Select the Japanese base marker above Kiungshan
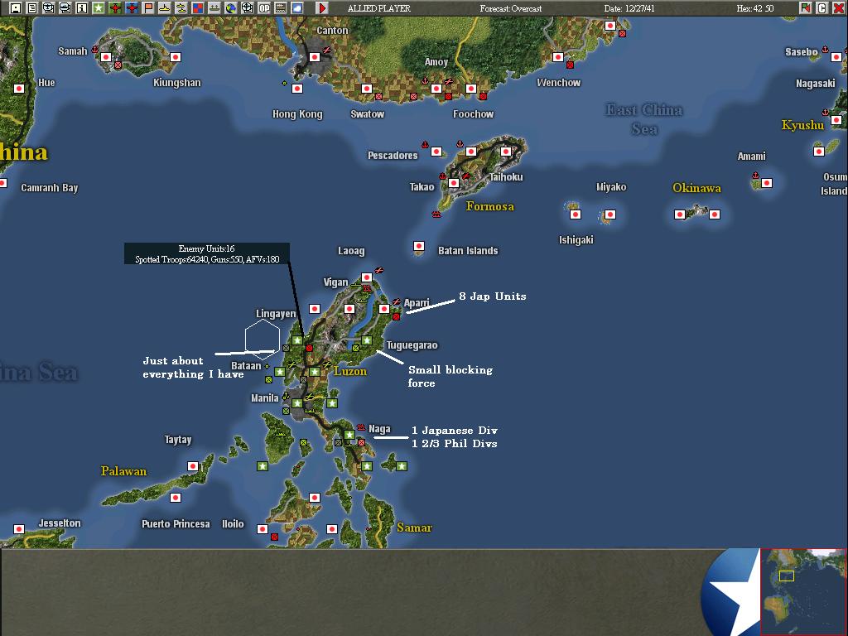Image resolution: width=848 pixels, height=636 pixels. pos(176,57)
